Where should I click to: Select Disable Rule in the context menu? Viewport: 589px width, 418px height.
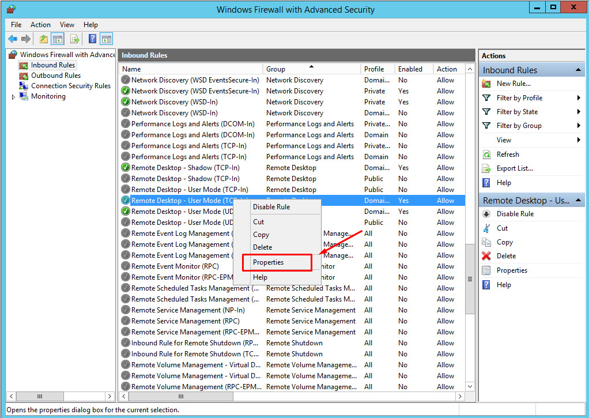point(271,207)
